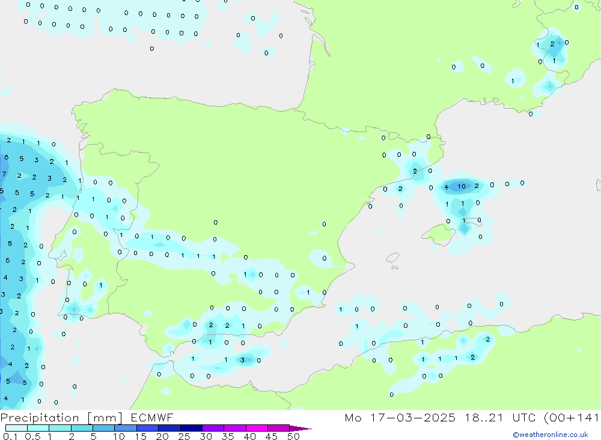Click the '4' value beside the map's 10

click(446, 187)
